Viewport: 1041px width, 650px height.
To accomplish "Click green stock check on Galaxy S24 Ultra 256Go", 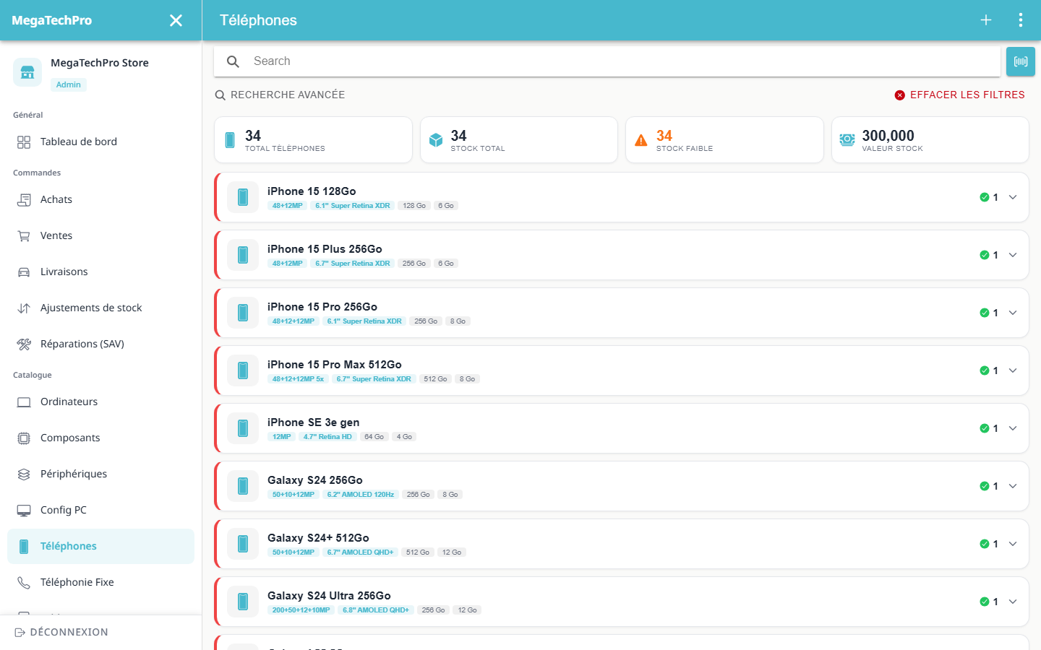I will click(985, 602).
